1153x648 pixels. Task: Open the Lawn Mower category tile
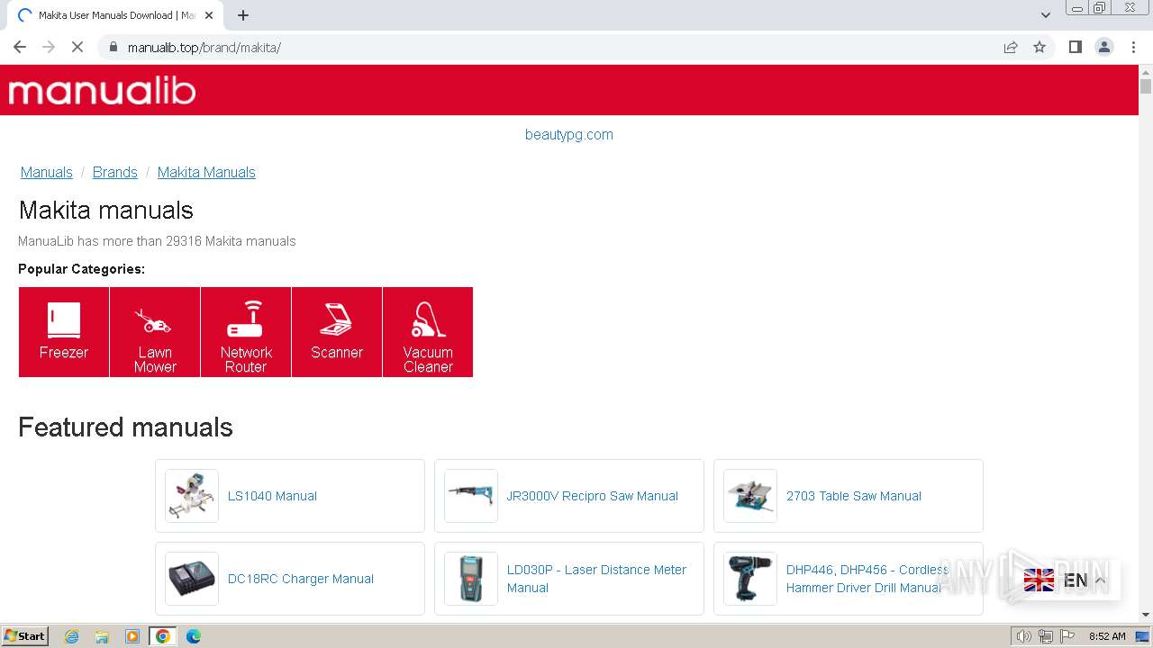point(155,332)
